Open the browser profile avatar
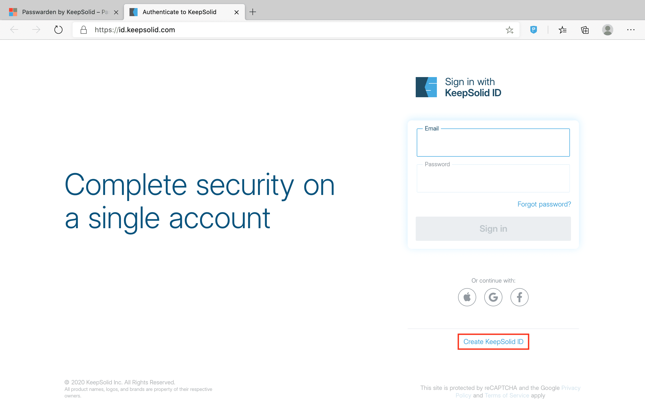645x403 pixels. click(x=607, y=30)
